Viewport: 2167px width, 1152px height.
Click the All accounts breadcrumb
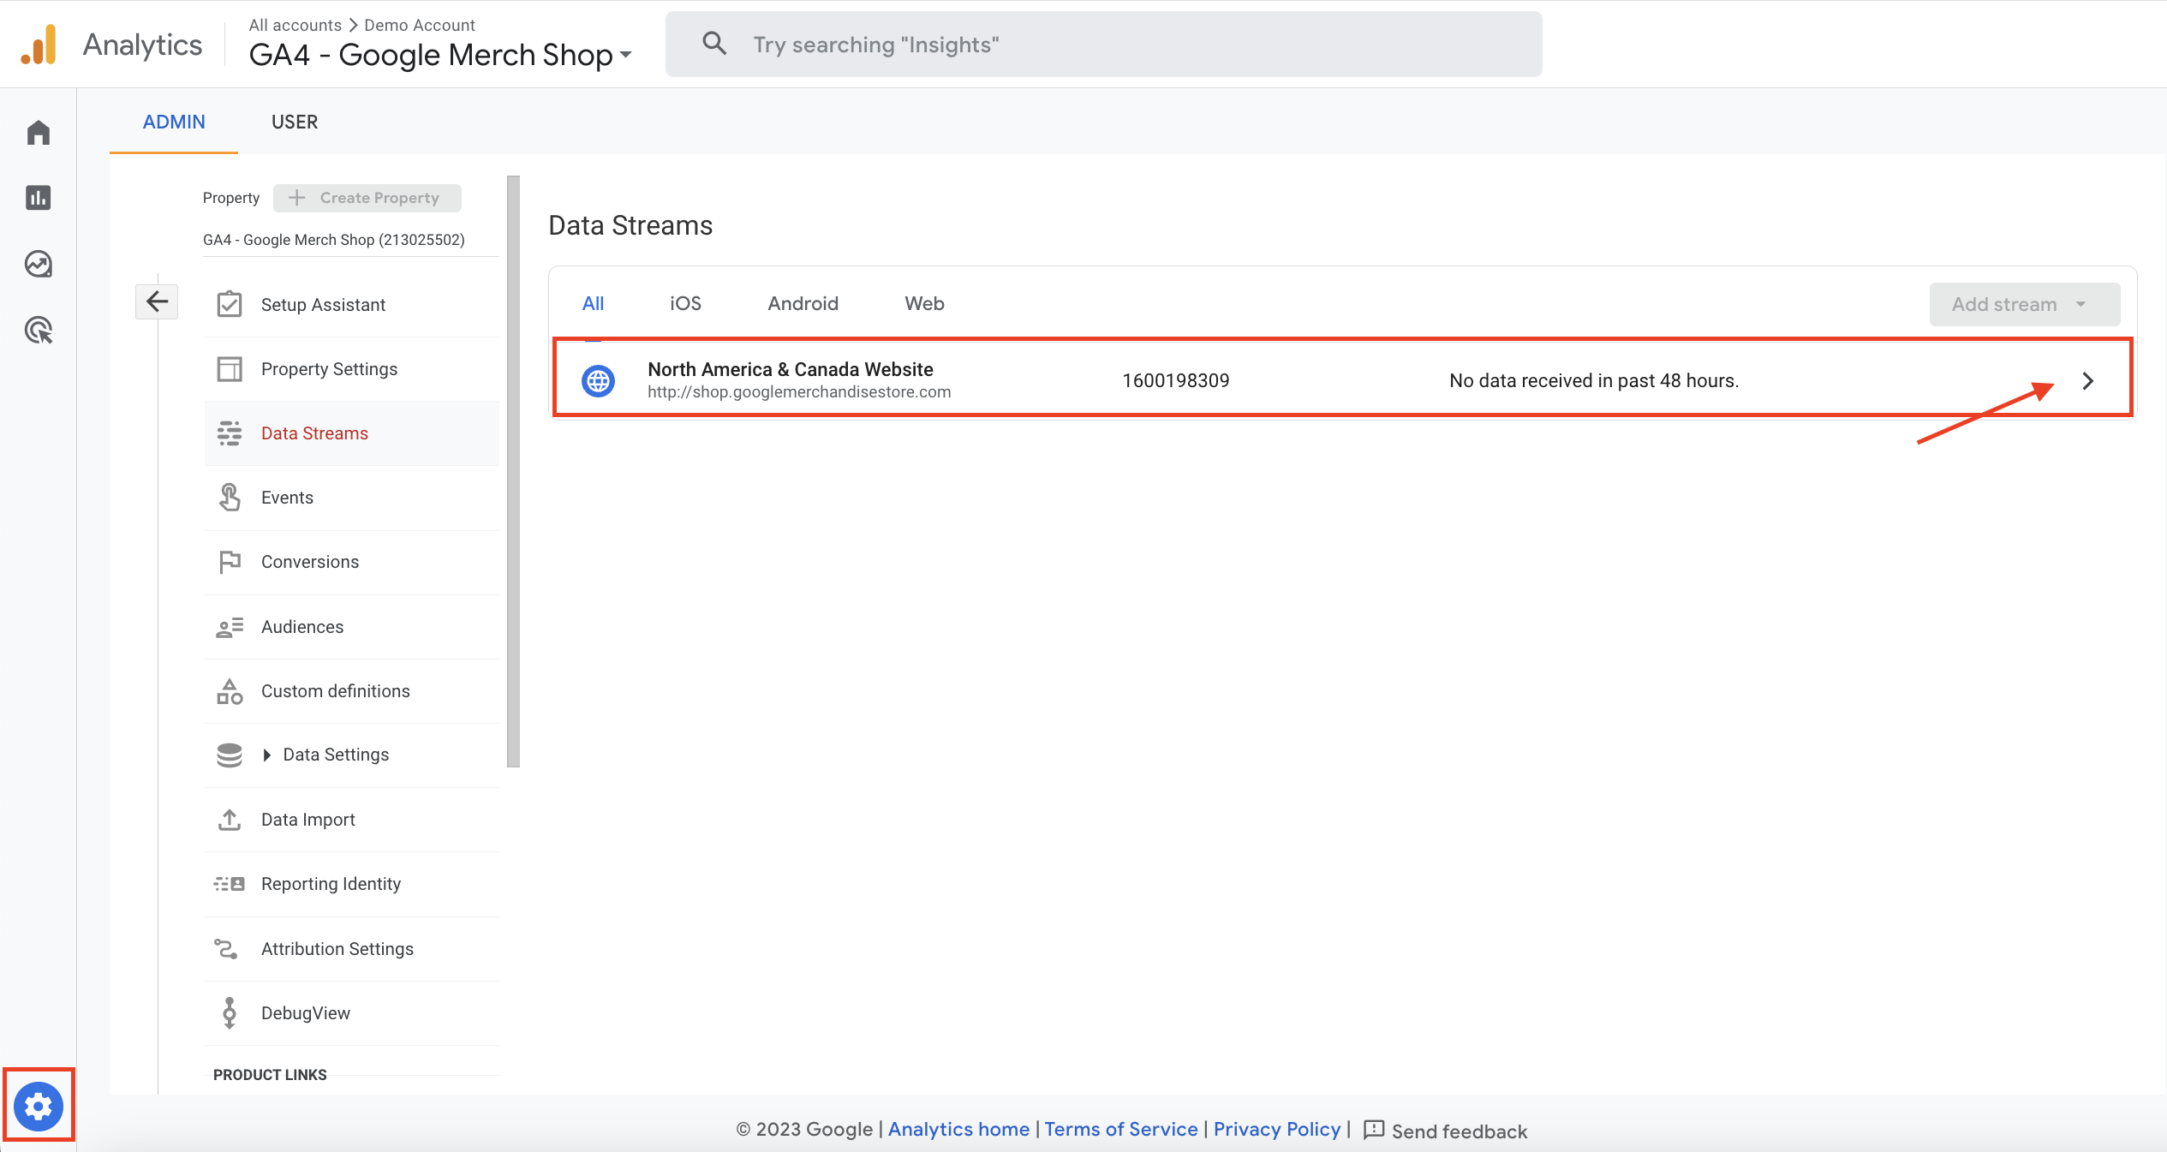pos(295,25)
